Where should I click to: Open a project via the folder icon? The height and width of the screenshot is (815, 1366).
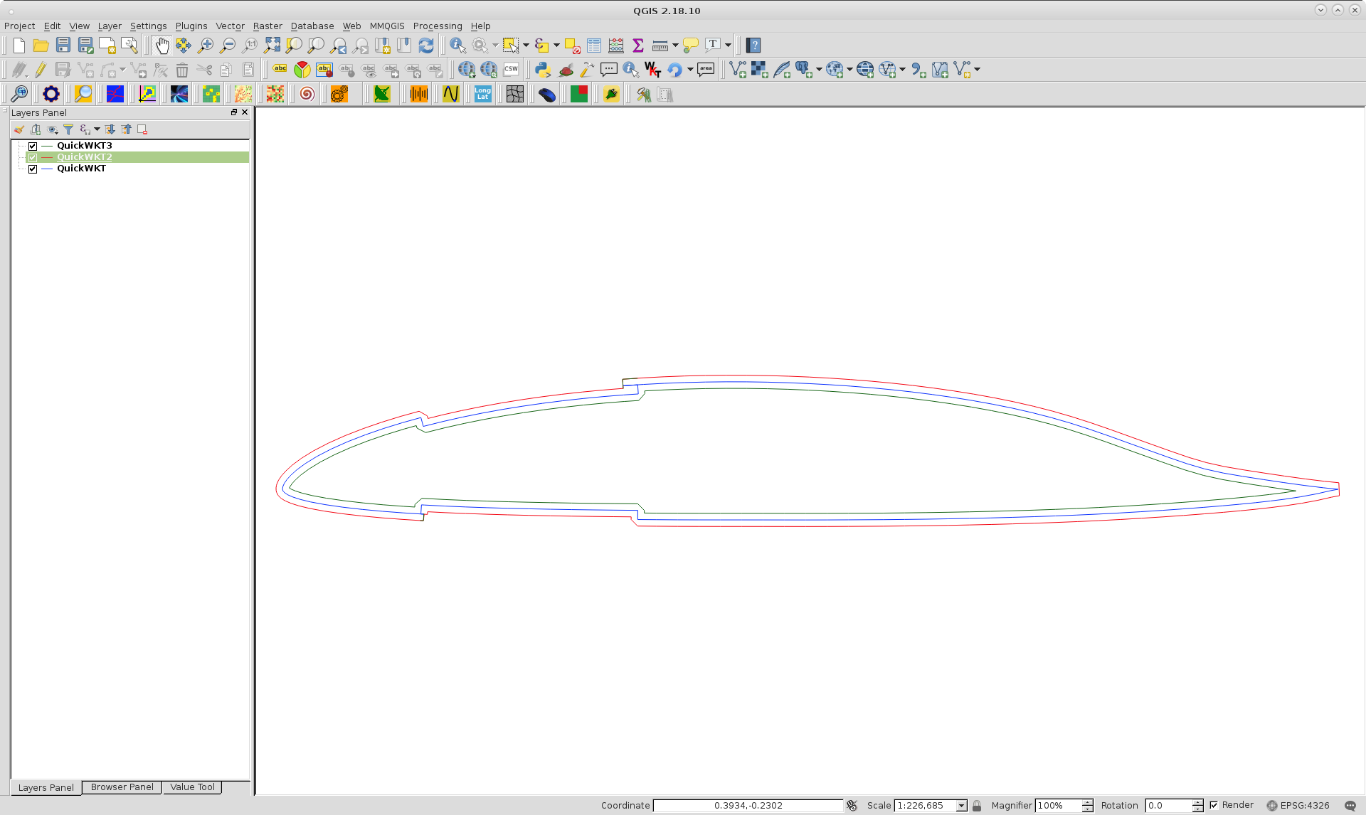tap(41, 46)
